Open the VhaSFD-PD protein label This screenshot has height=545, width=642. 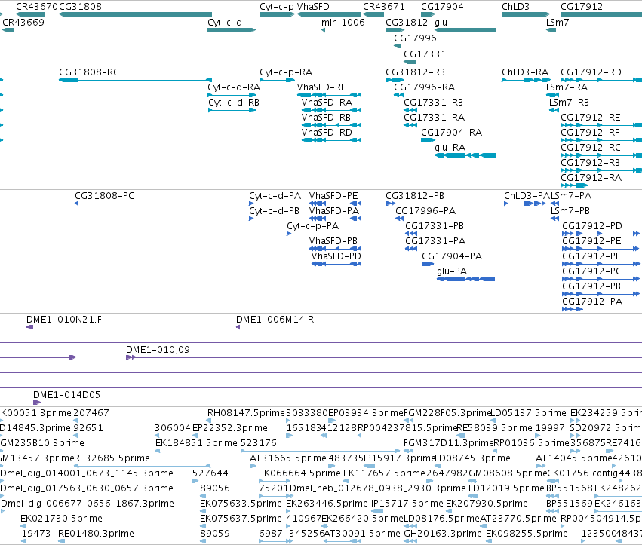tap(336, 256)
